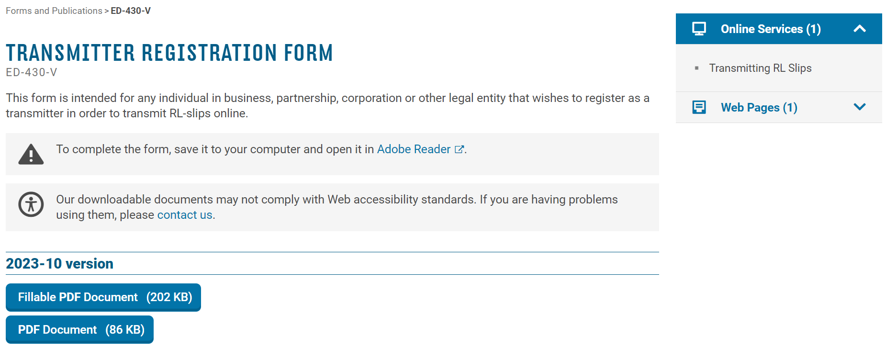Click the Online Services (1) heading
Viewport: 886px width, 349px height.
[x=771, y=29]
